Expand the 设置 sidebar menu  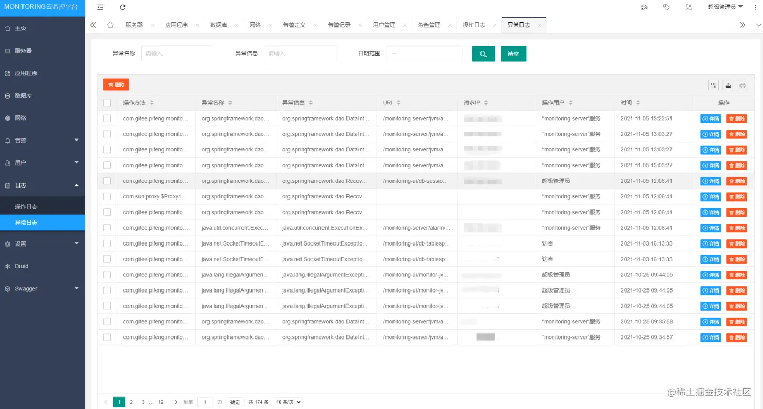pos(42,244)
